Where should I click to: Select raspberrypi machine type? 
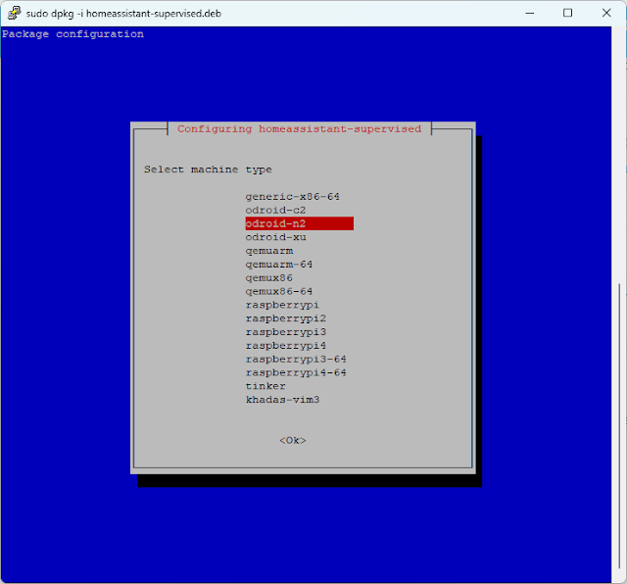(x=282, y=305)
